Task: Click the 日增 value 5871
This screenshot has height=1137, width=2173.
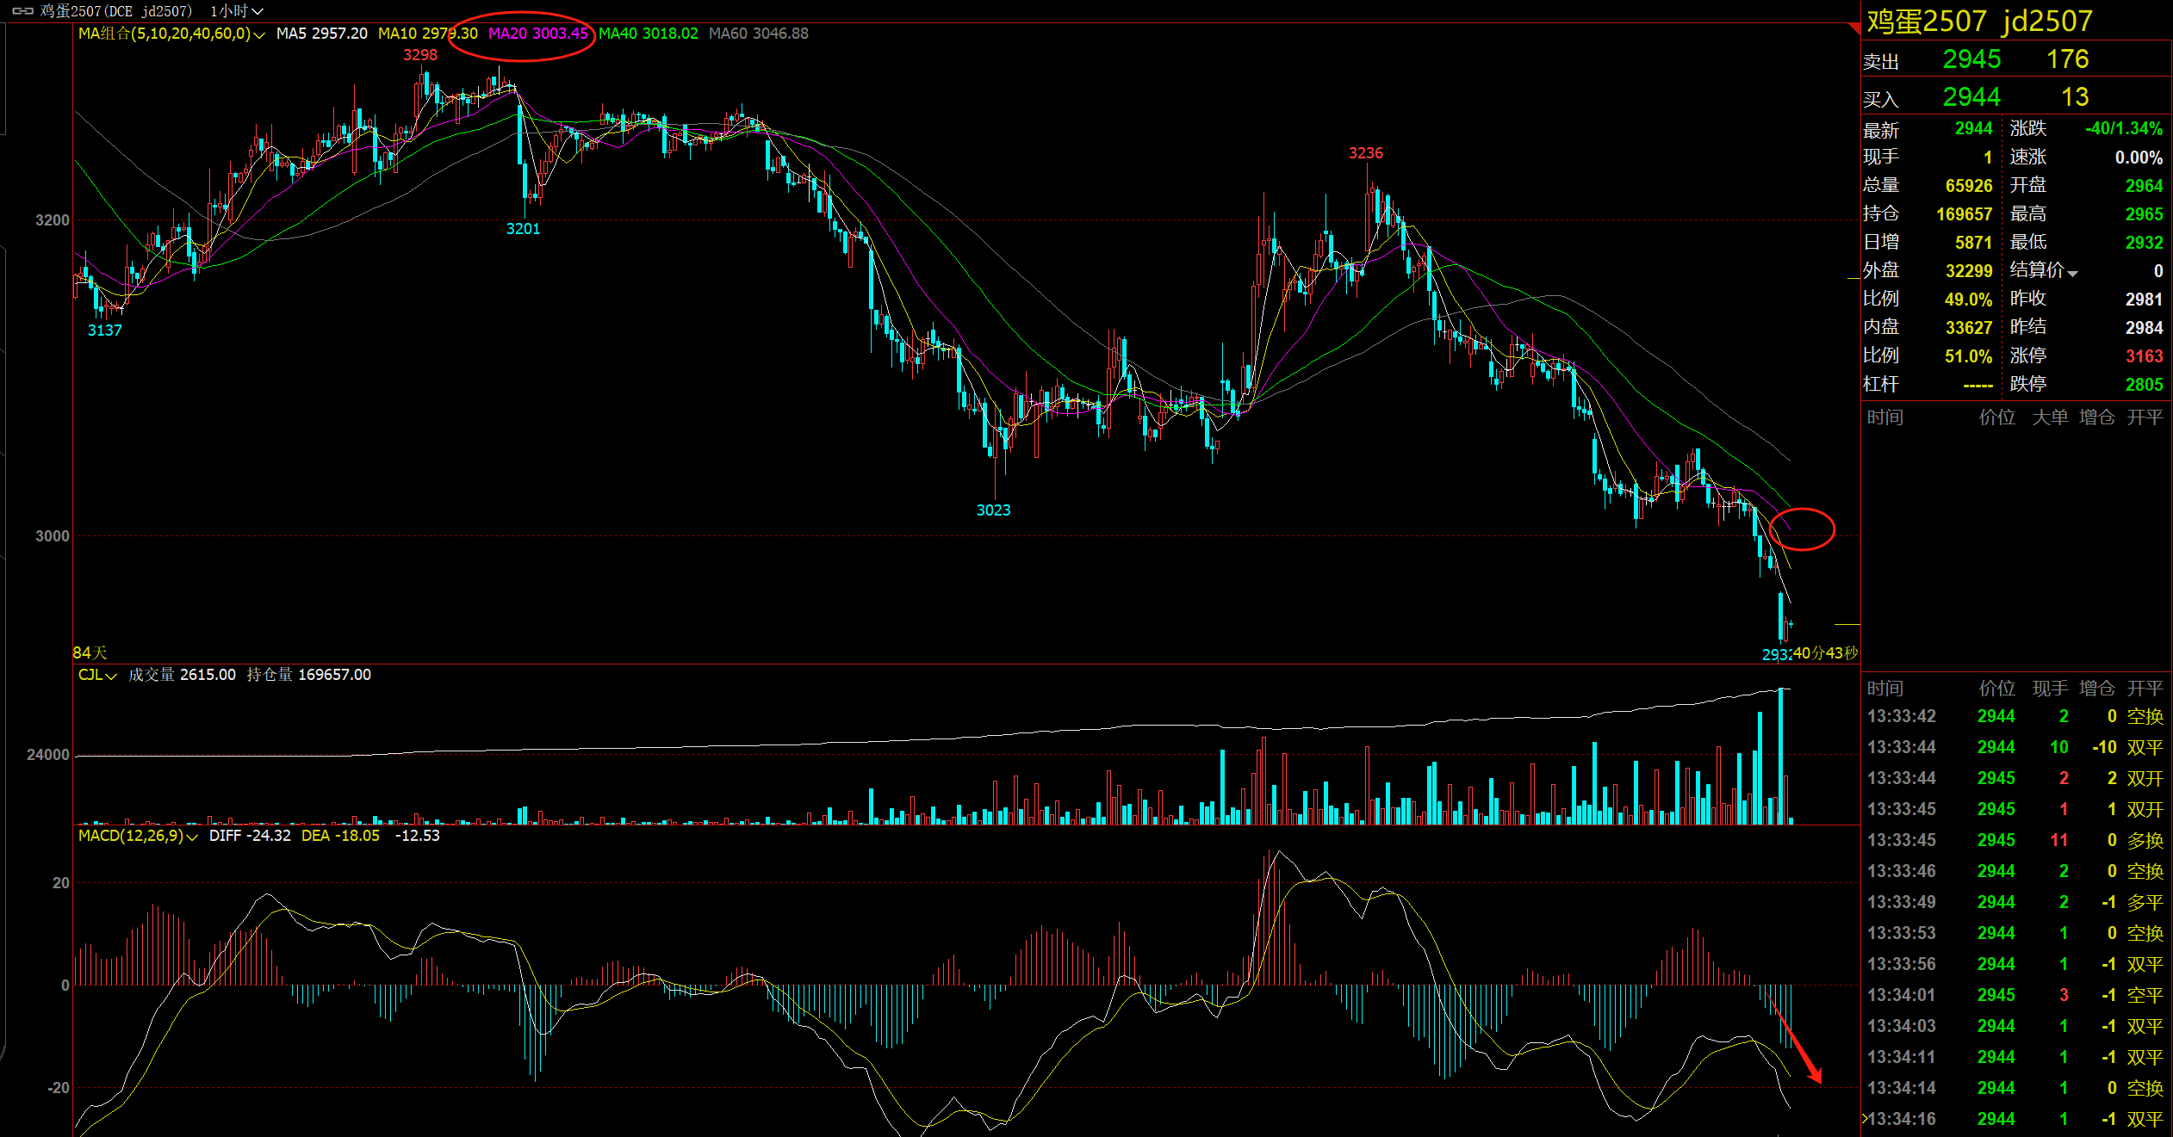Action: 1973,243
